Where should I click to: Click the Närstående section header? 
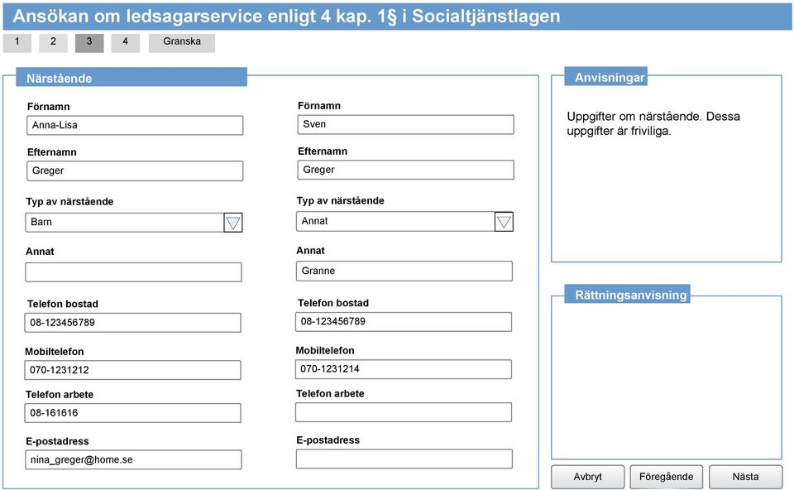point(132,78)
